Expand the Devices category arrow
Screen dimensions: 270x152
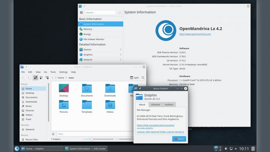121,49
